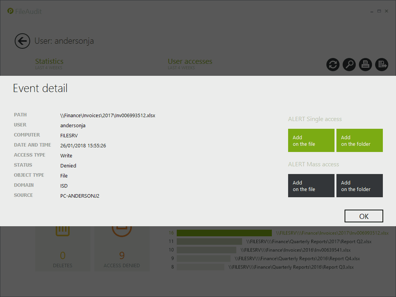Click the export report icon
The image size is (396, 297).
click(x=382, y=65)
